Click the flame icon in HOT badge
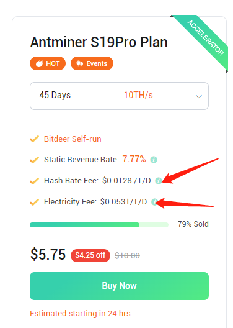The width and height of the screenshot is (233, 328). point(39,63)
